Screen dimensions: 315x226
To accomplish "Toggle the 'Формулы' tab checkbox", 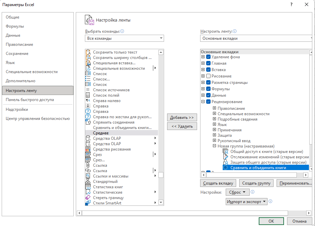I will pos(208,89).
